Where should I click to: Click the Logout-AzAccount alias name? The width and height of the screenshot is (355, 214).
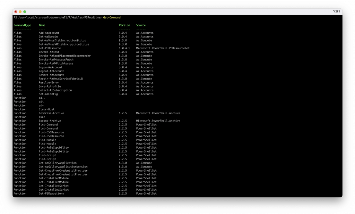51,71
